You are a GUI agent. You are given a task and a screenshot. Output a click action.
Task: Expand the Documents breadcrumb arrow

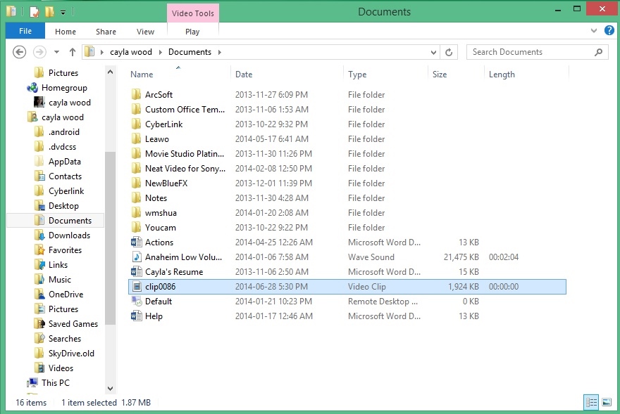pyautogui.click(x=219, y=52)
